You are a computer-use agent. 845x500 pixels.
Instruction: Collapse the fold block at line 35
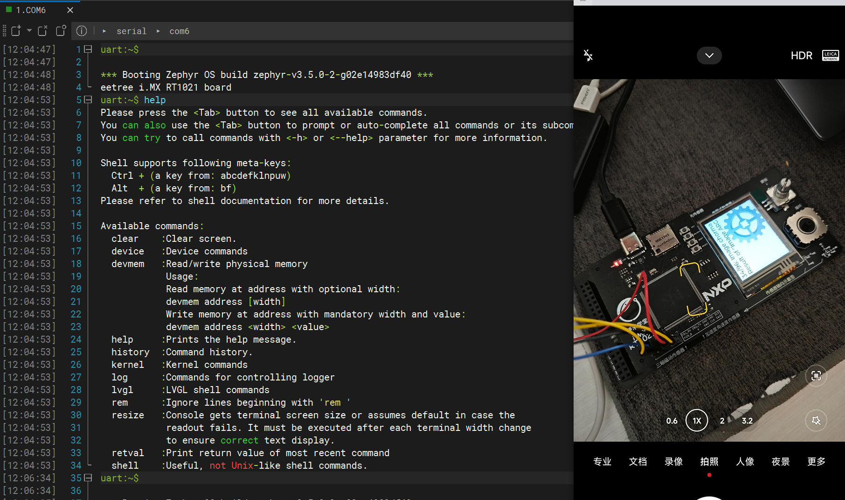point(88,478)
